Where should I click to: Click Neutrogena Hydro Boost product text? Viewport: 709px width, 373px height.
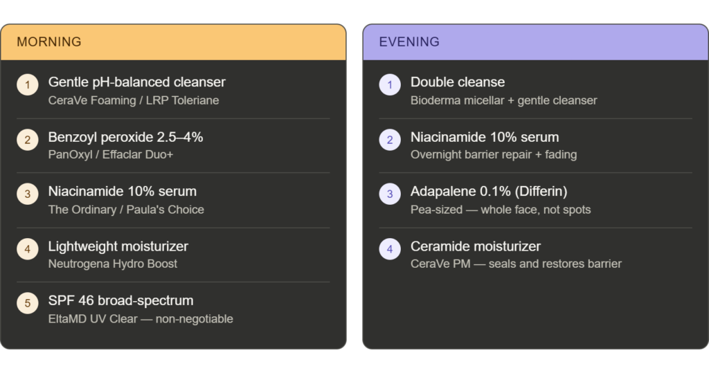point(112,264)
